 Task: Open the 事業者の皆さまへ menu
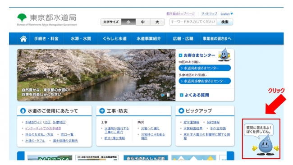(x=217, y=39)
